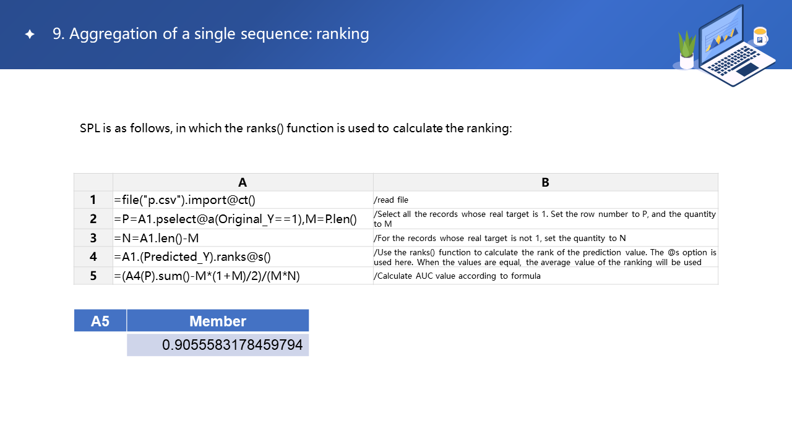Viewport: 792px width, 445px height.
Task: Click the sparkle icon beside the slide title
Action: click(30, 35)
